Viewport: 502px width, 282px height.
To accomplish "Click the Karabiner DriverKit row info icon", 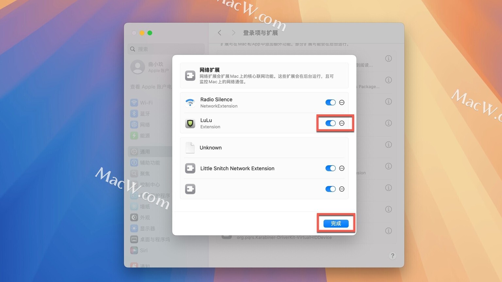I will tap(389, 231).
